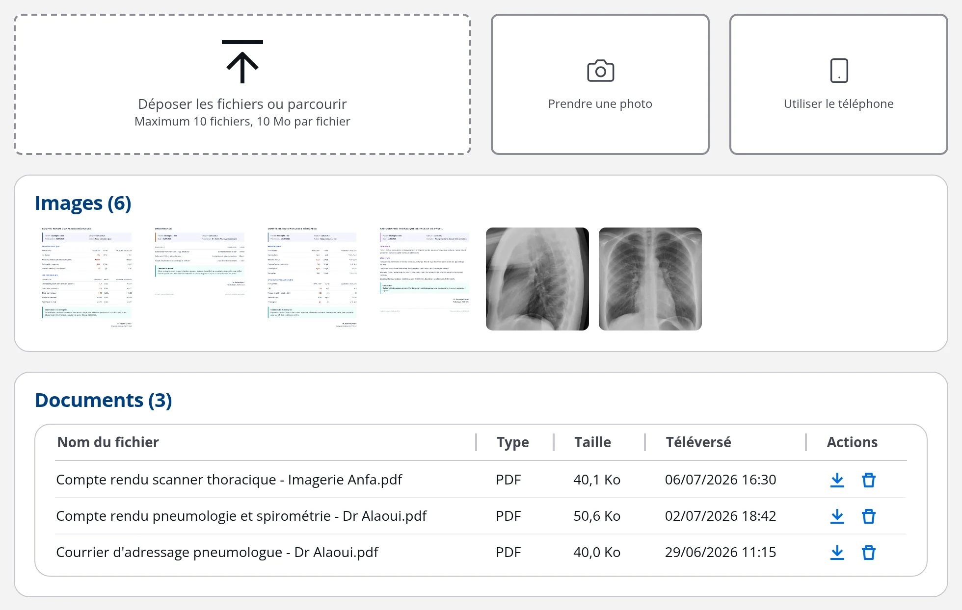Download the pneumologie et spirométrie report
The width and height of the screenshot is (962, 610).
coord(837,516)
